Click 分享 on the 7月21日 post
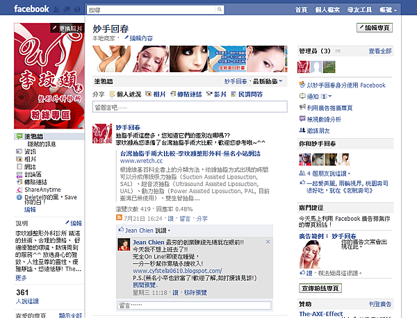The height and width of the screenshot is (318, 417). [202, 219]
